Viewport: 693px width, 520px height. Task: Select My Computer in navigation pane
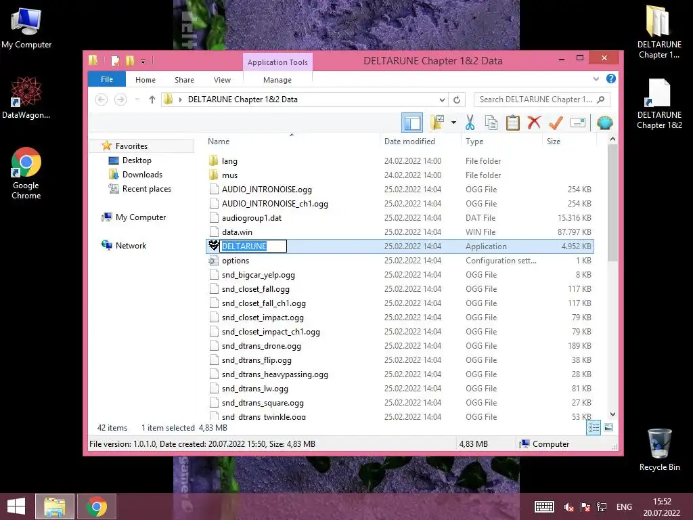(141, 217)
